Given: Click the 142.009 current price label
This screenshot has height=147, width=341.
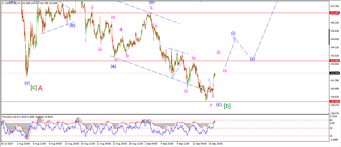Looking at the screenshot, I should [x=334, y=73].
